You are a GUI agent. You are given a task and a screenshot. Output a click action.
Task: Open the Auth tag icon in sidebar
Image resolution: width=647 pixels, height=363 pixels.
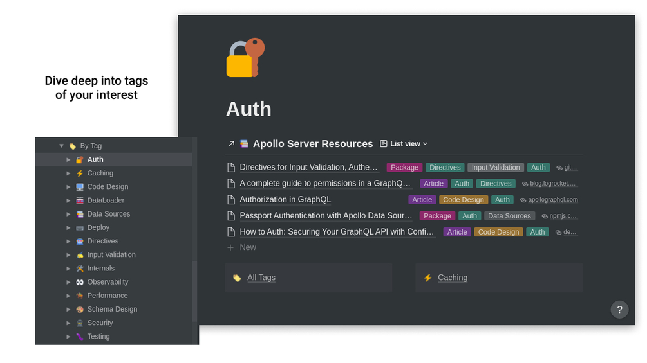(80, 160)
